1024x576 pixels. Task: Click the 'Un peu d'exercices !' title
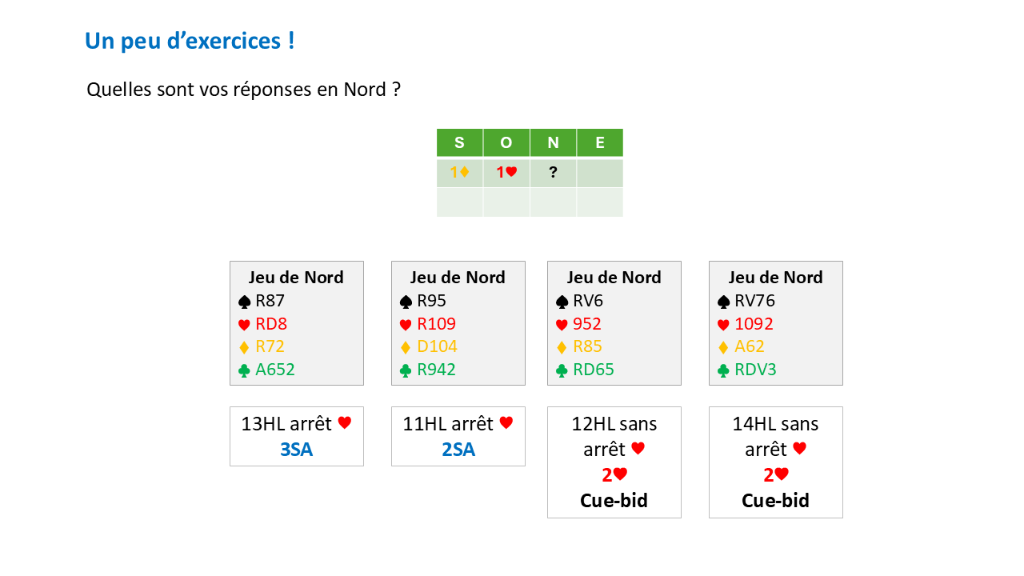pos(190,41)
